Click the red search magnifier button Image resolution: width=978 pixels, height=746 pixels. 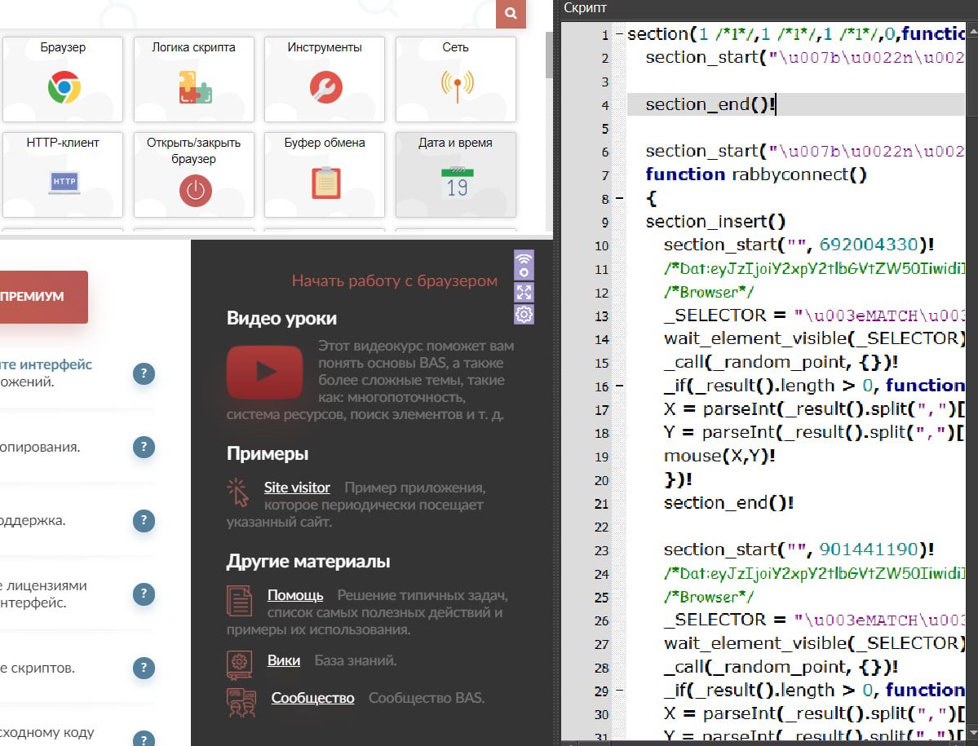[511, 14]
